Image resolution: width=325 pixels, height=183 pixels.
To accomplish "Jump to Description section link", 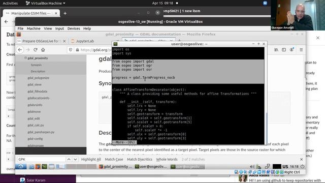I will [38, 71].
